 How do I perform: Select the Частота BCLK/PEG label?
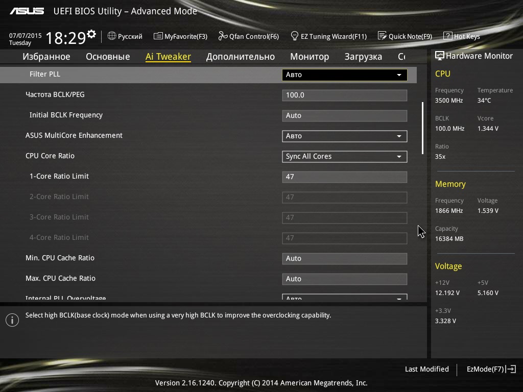click(x=55, y=94)
